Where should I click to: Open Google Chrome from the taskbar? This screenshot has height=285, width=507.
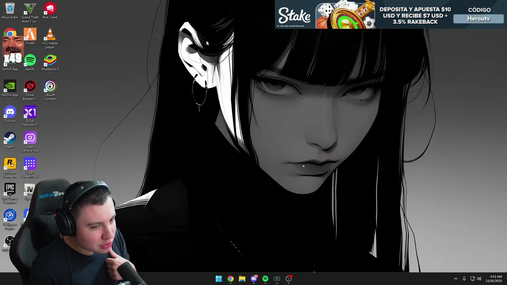[231, 279]
